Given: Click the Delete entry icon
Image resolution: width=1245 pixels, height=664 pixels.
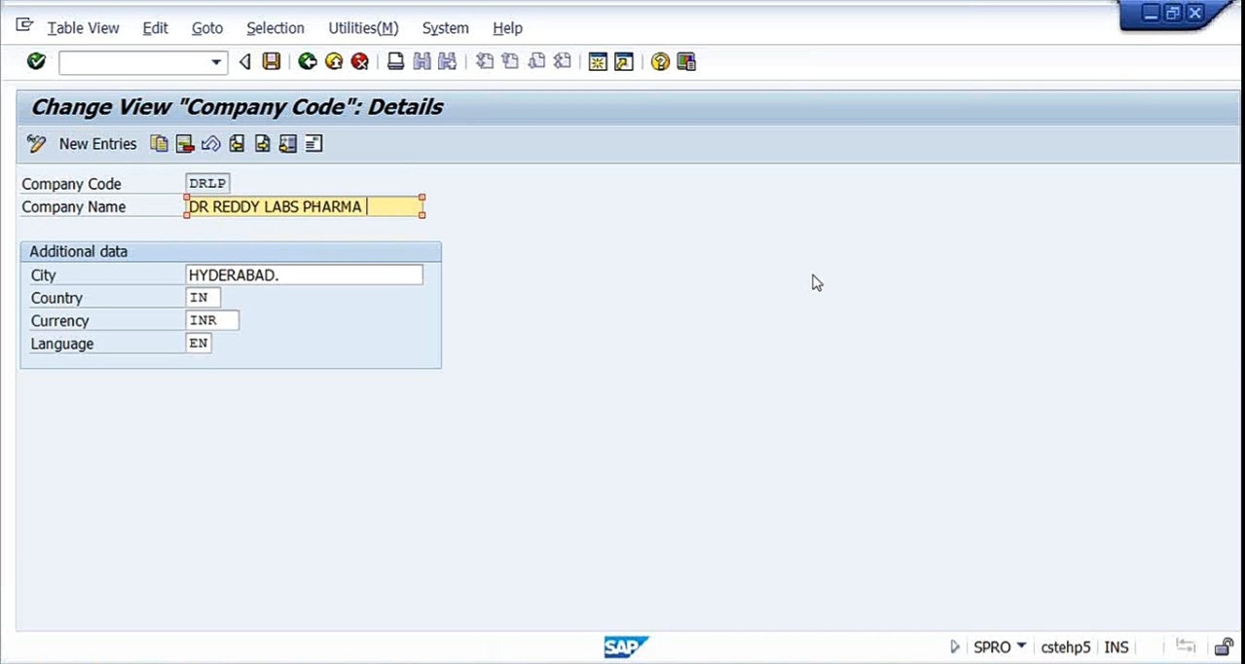Looking at the screenshot, I should point(185,144).
